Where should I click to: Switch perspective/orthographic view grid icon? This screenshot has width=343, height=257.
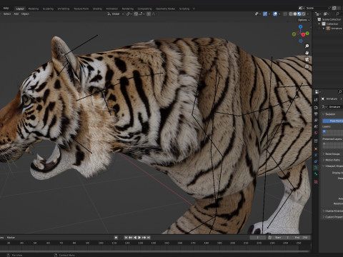click(x=307, y=66)
